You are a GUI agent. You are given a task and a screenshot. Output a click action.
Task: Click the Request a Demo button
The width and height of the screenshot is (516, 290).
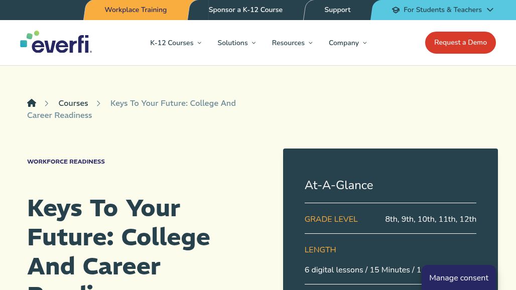460,43
